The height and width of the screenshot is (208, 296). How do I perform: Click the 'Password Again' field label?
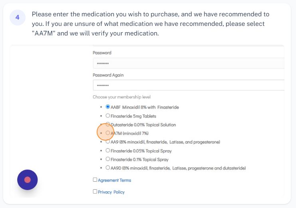pyautogui.click(x=108, y=75)
